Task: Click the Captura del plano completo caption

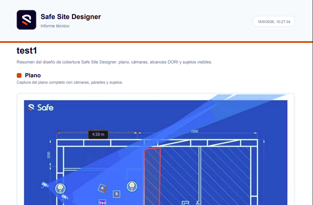Action: click(x=70, y=82)
